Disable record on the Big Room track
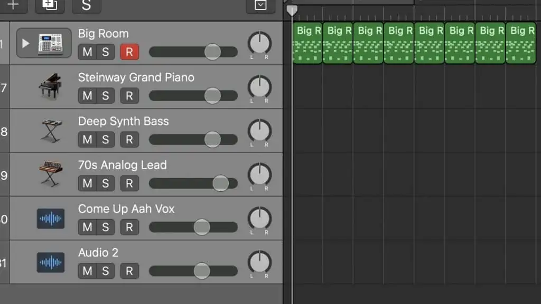Image resolution: width=541 pixels, height=304 pixels. 129,52
